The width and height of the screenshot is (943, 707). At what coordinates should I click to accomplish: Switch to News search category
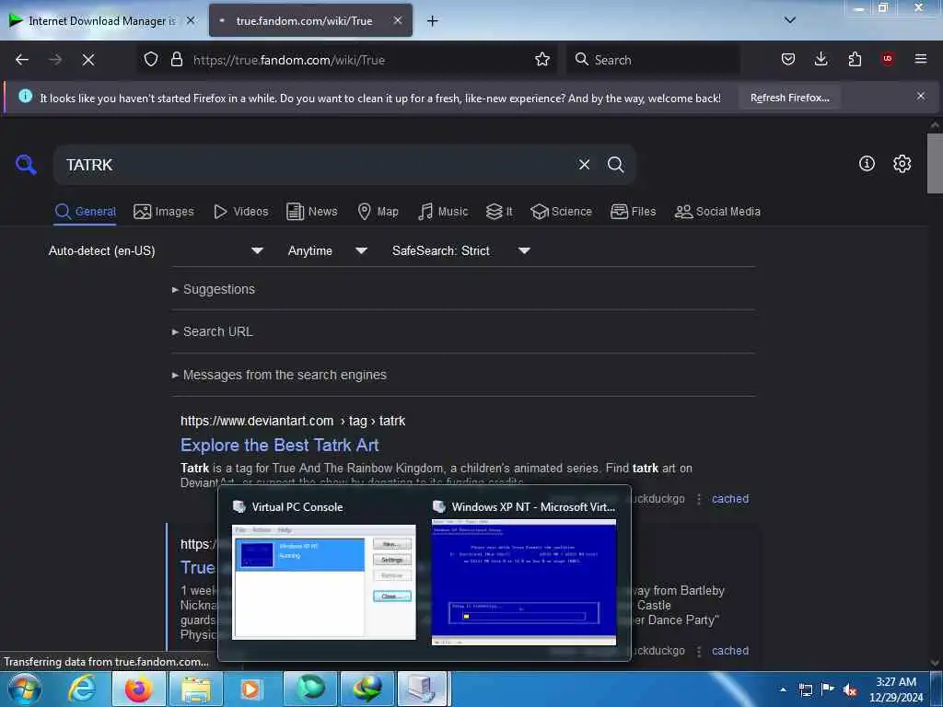point(311,212)
